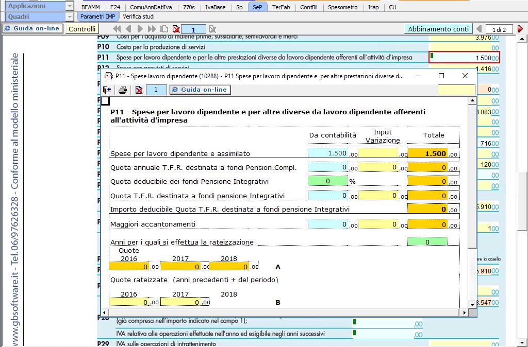
Task: Switch to the Irap tab
Action: tap(373, 7)
